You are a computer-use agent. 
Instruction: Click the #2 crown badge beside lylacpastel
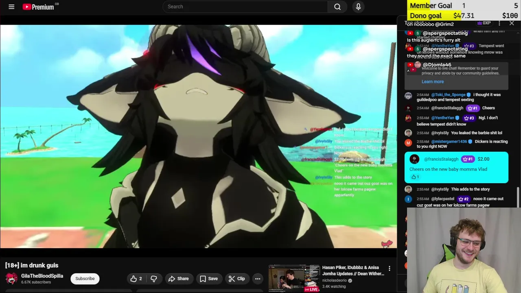point(464,199)
